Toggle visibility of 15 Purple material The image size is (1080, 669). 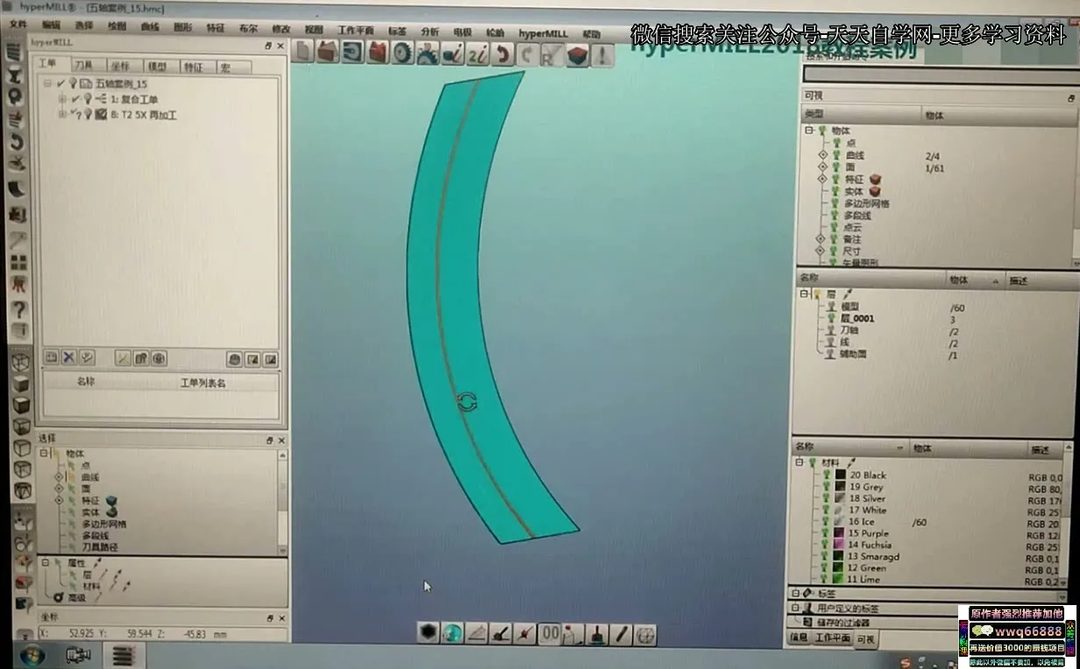tap(827, 533)
